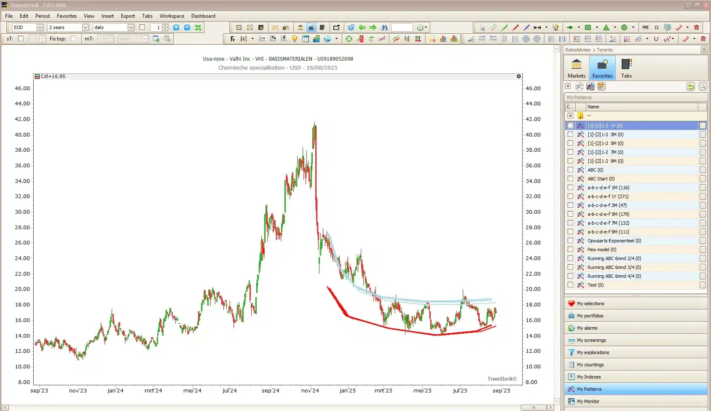Click the green forward arrow navigation icon
This screenshot has width=711, height=411.
point(373,27)
